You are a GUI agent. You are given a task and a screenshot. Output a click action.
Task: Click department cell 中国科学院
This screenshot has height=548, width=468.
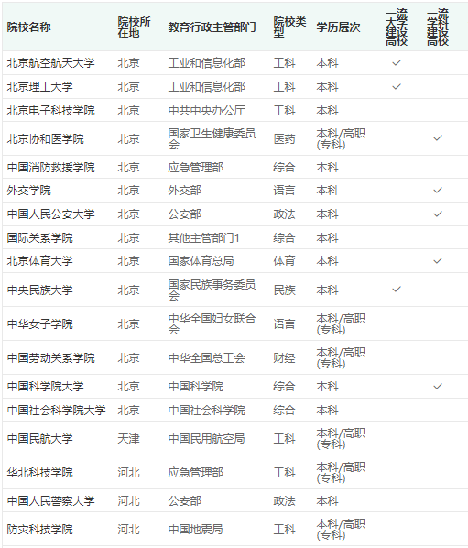[x=196, y=386]
